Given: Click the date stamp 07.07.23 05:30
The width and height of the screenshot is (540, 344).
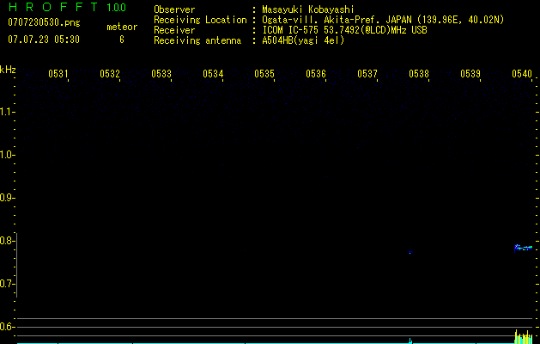Looking at the screenshot, I should pyautogui.click(x=44, y=40).
